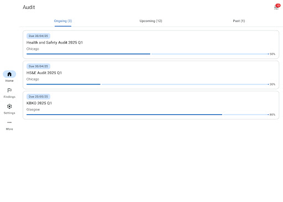Screen dimensions: 283x202
Task: Click Chicago under Health and Safety Audit
Action: tap(33, 49)
